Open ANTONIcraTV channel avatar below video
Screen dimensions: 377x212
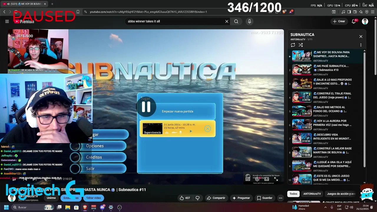pos(12,198)
